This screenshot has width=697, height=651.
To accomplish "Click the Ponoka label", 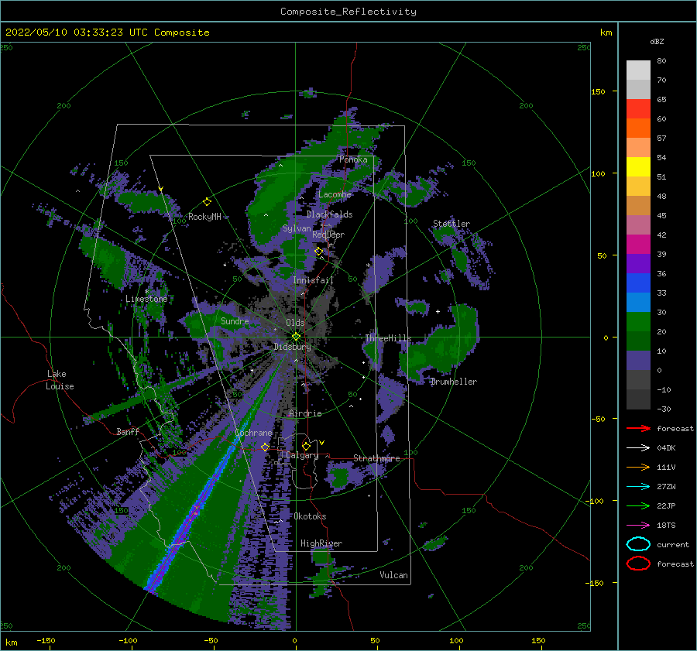I will coord(353,159).
